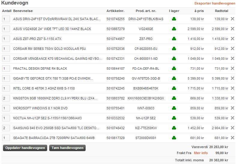The width and height of the screenshot is (239, 164).
Task: Remove Corsair RM 750W PSU from cart
Action: (x=232, y=48)
